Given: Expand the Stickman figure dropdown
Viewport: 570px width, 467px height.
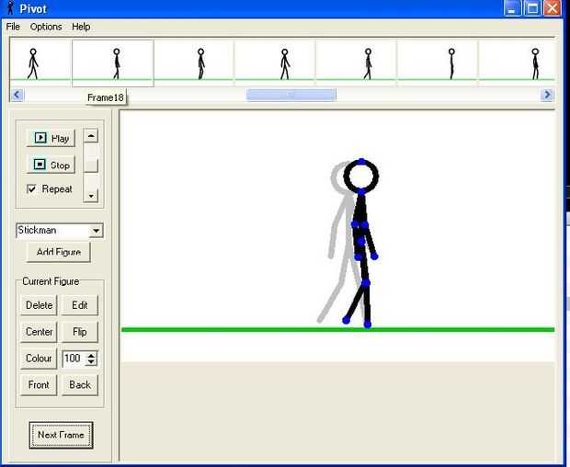Looking at the screenshot, I should pos(96,231).
